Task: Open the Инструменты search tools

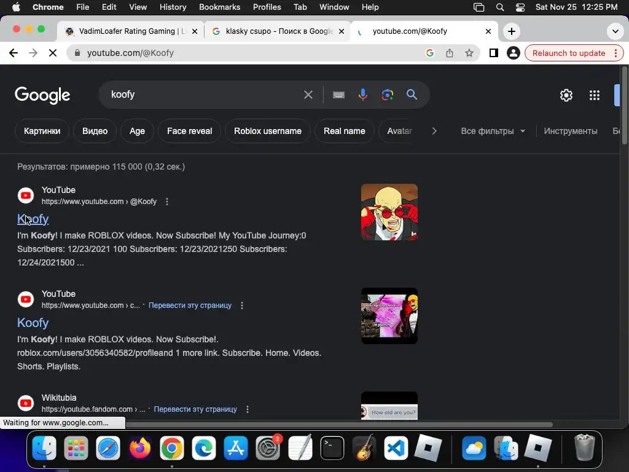Action: point(570,132)
